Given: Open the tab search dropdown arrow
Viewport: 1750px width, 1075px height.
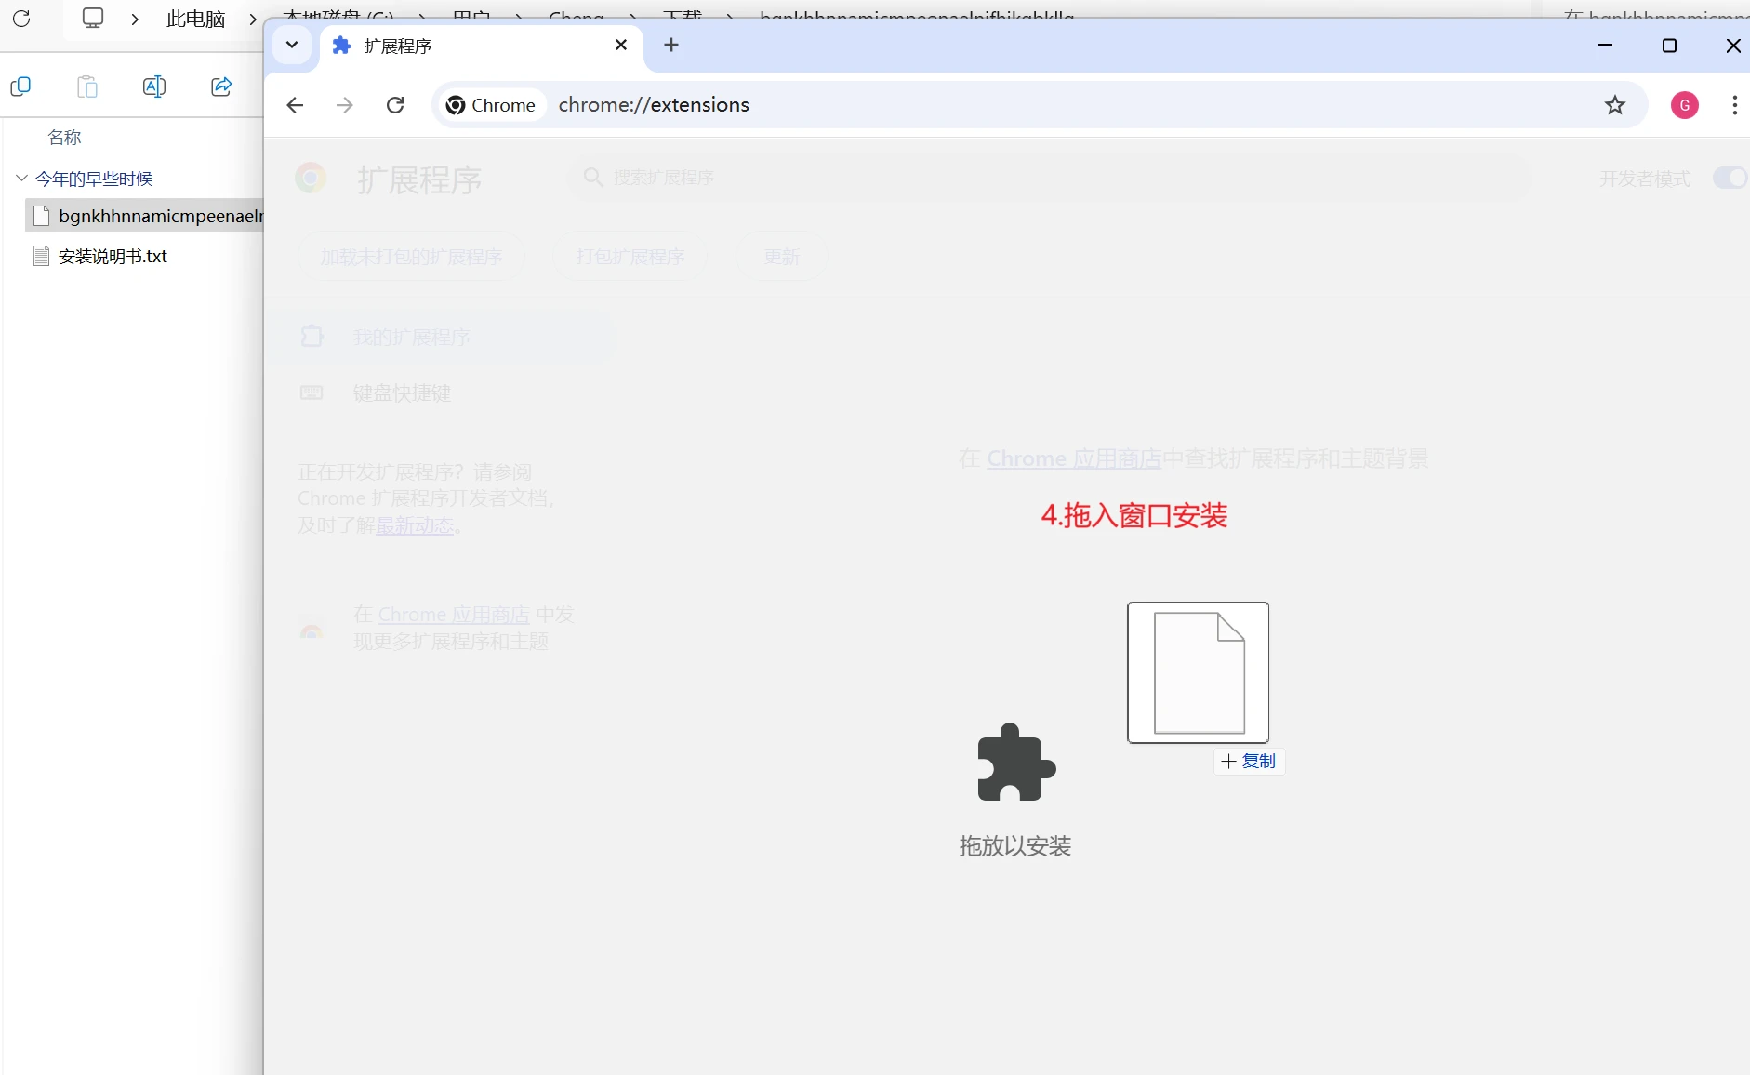Looking at the screenshot, I should click(292, 45).
